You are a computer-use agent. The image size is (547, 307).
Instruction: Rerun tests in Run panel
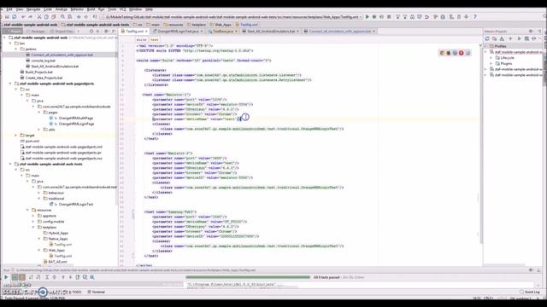click(6, 277)
